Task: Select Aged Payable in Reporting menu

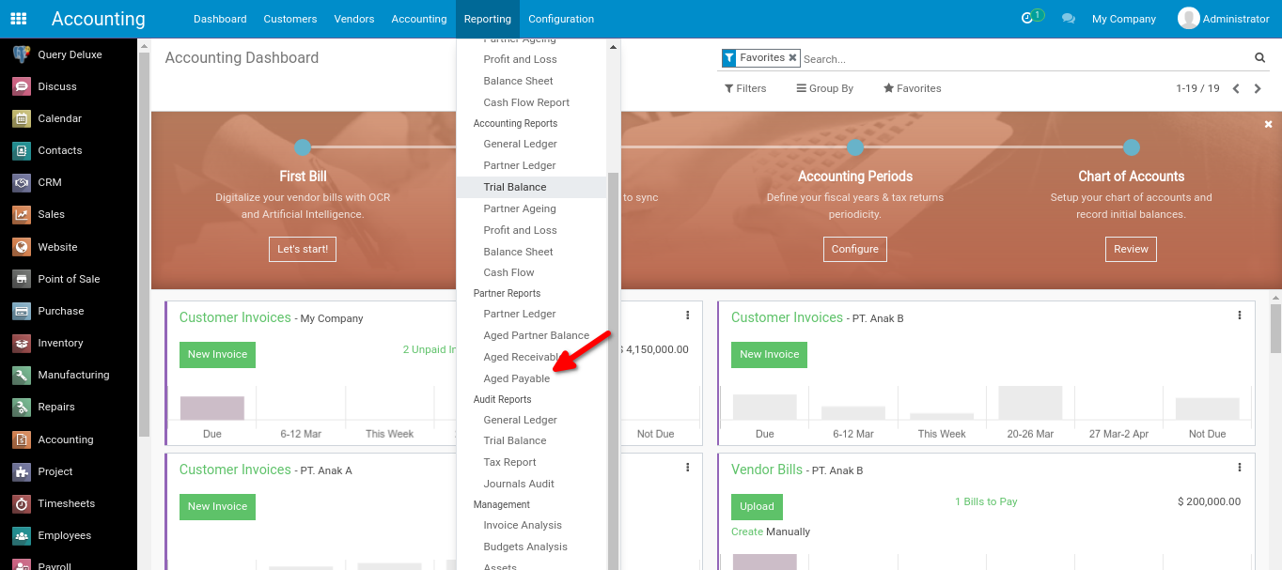Action: click(516, 378)
